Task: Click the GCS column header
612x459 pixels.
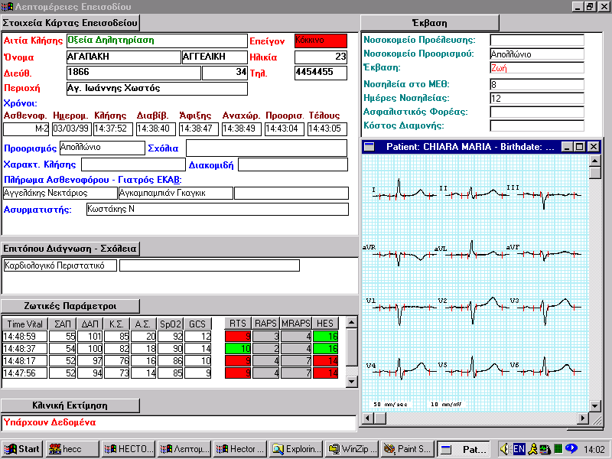Action: point(197,324)
